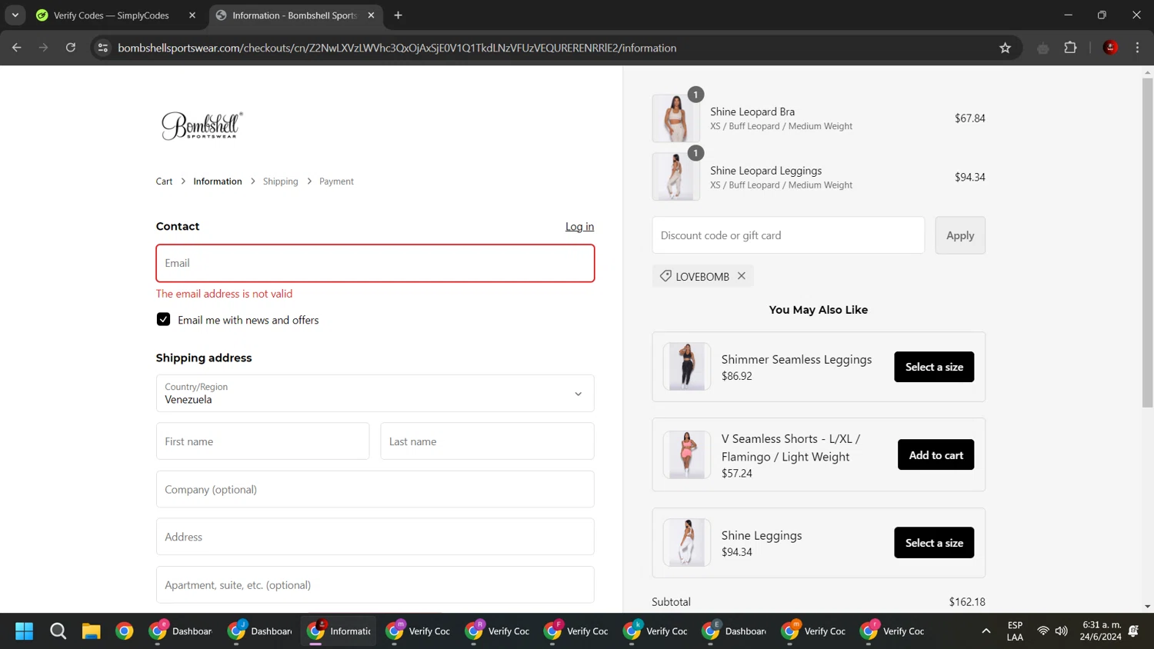
Task: Go back using the browser back arrow
Action: (16, 48)
